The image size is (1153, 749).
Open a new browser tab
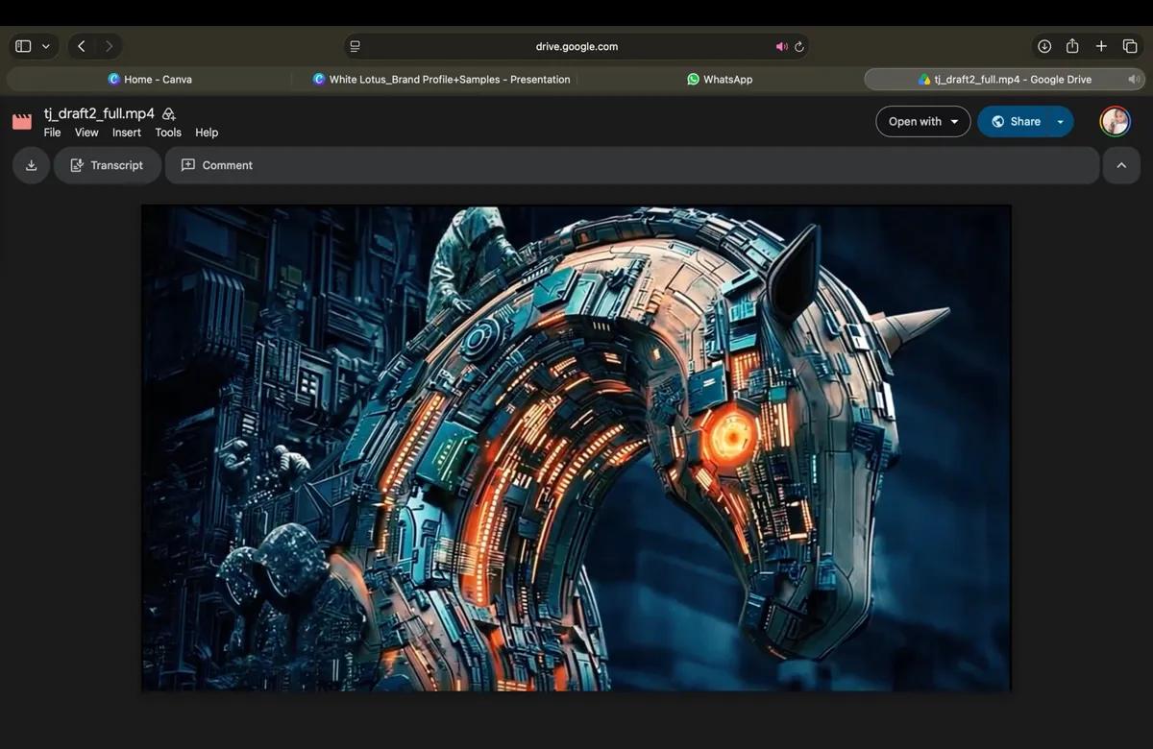coord(1101,46)
